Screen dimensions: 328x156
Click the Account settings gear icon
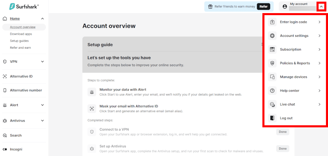click(x=272, y=36)
